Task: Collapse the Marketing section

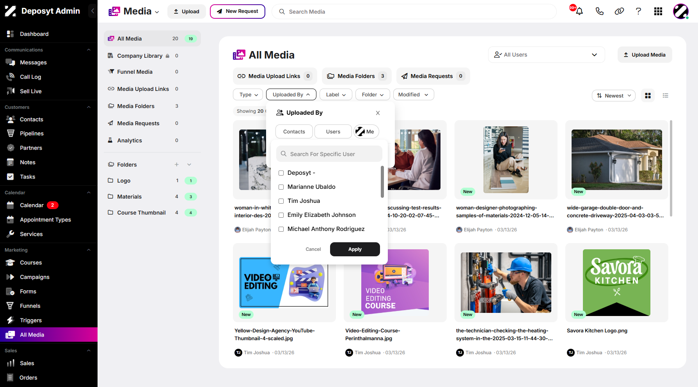Action: tap(89, 250)
